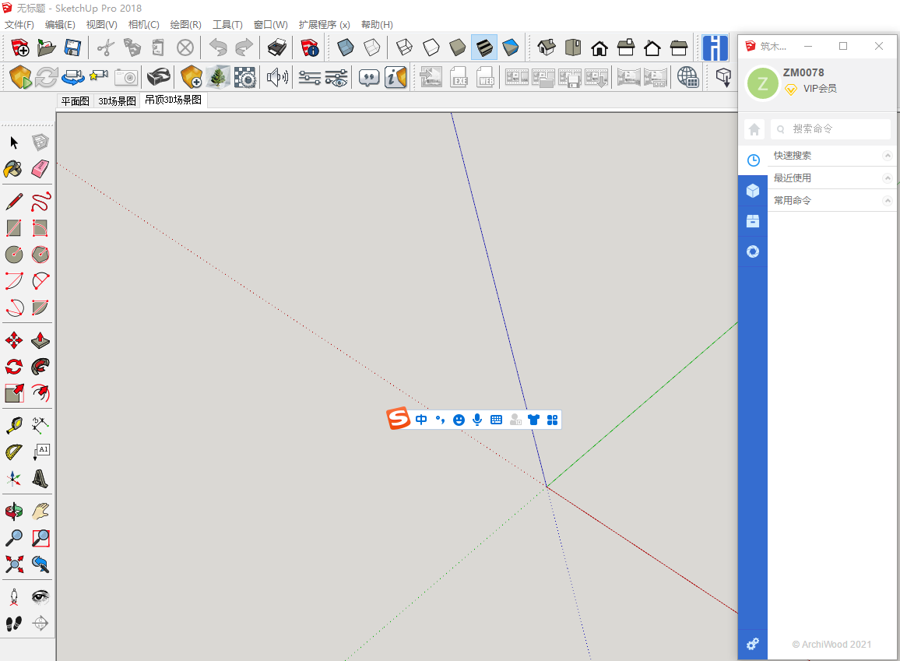
Task: Open Sogou toolbox grid icon
Action: [552, 420]
